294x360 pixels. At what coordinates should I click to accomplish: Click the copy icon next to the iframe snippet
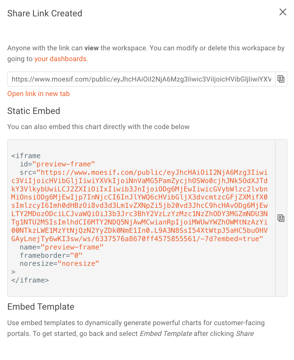[x=281, y=218]
